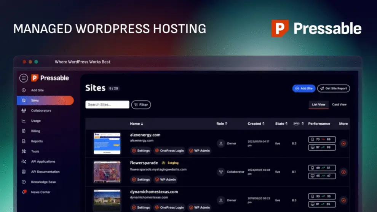Sort the table by Created date
The height and width of the screenshot is (212, 377).
(256, 124)
